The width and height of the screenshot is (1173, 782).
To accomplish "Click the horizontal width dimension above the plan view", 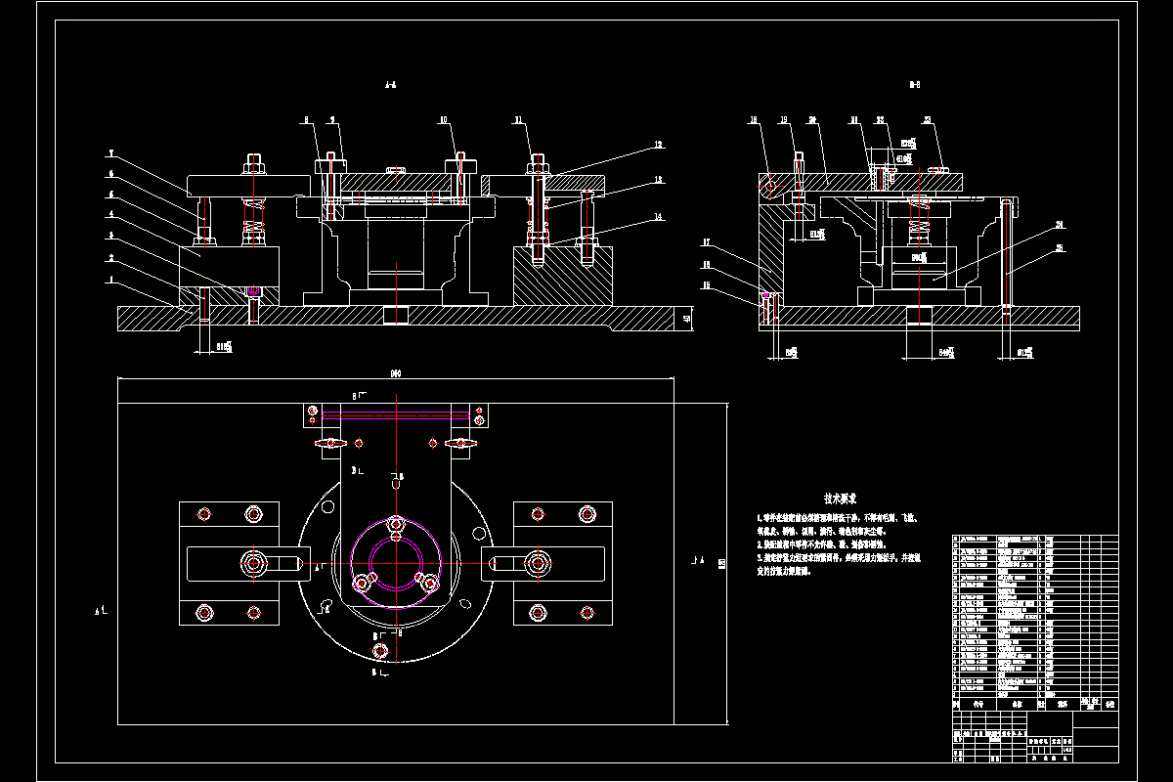I will 396,372.
